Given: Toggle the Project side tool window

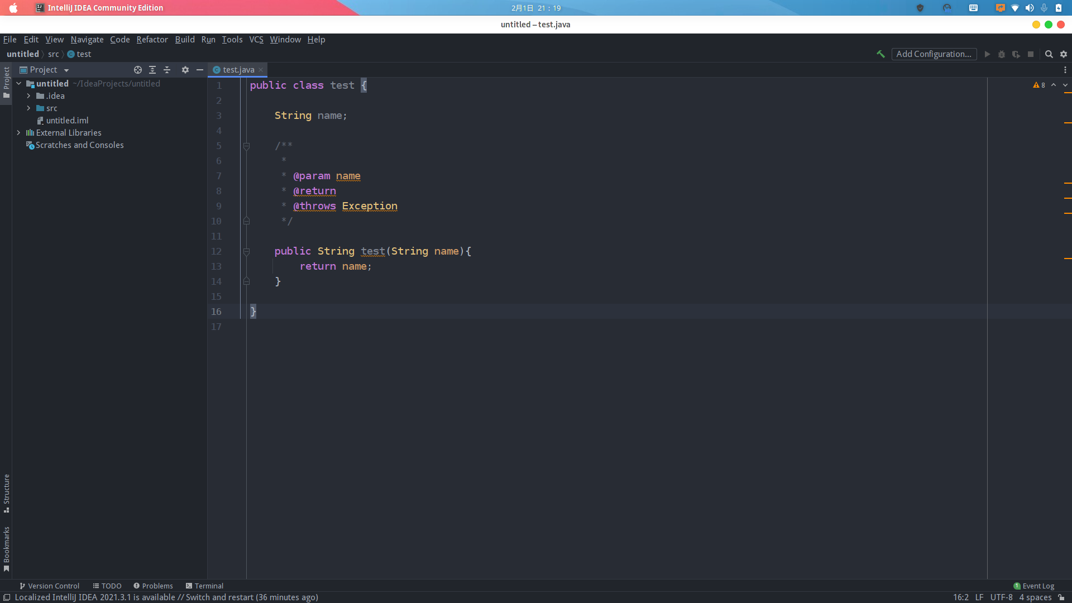Looking at the screenshot, I should (6, 83).
